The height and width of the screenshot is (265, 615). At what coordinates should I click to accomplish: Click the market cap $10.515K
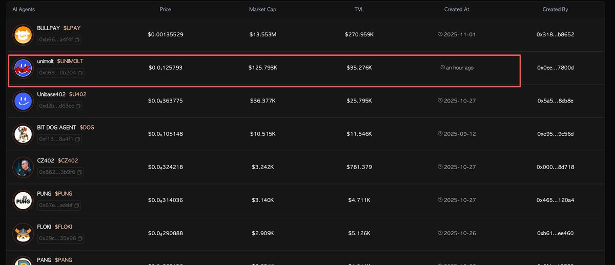pyautogui.click(x=262, y=134)
